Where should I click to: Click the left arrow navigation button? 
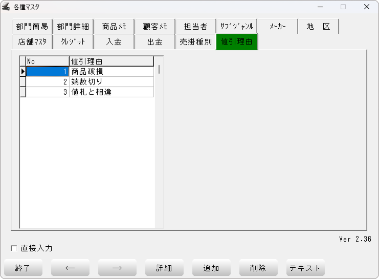coord(70,268)
